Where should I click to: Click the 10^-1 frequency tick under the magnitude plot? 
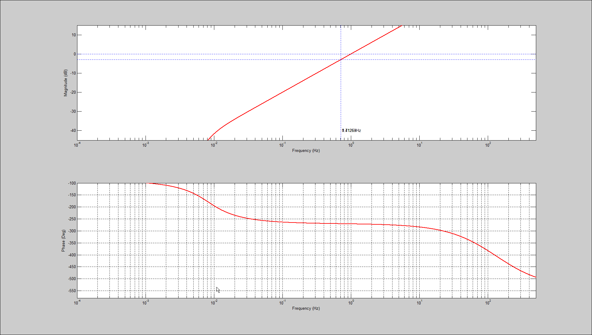(282, 145)
